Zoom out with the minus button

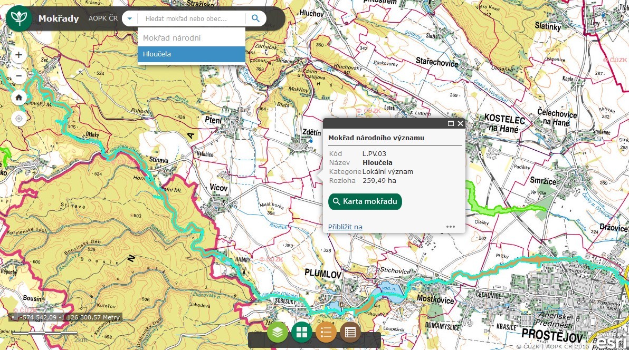(19, 76)
